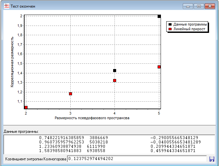Close the 'Тест окончен' window
The width and height of the screenshot is (219, 166).
tap(210, 6)
